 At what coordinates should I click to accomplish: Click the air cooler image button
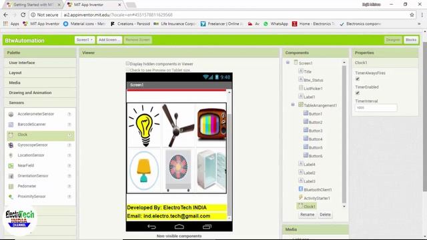[x=178, y=171]
